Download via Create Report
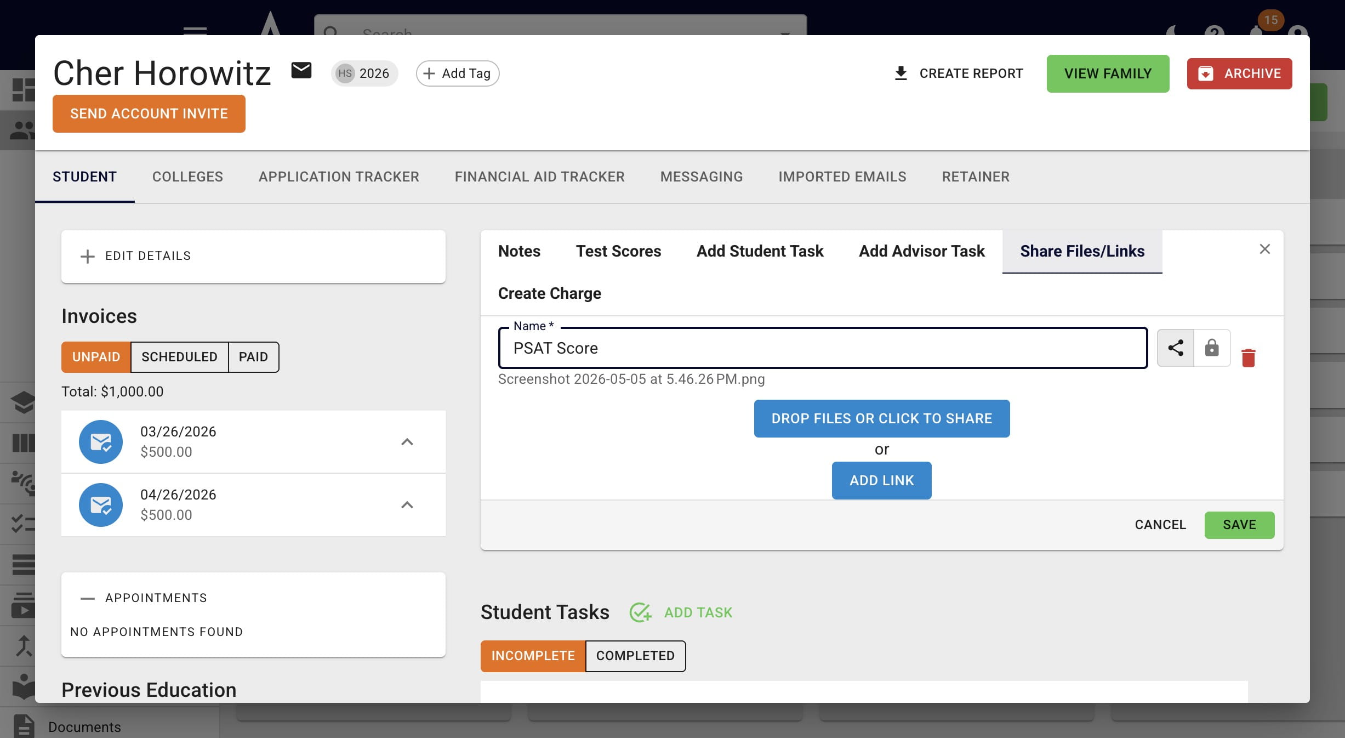The height and width of the screenshot is (738, 1345). 959,73
